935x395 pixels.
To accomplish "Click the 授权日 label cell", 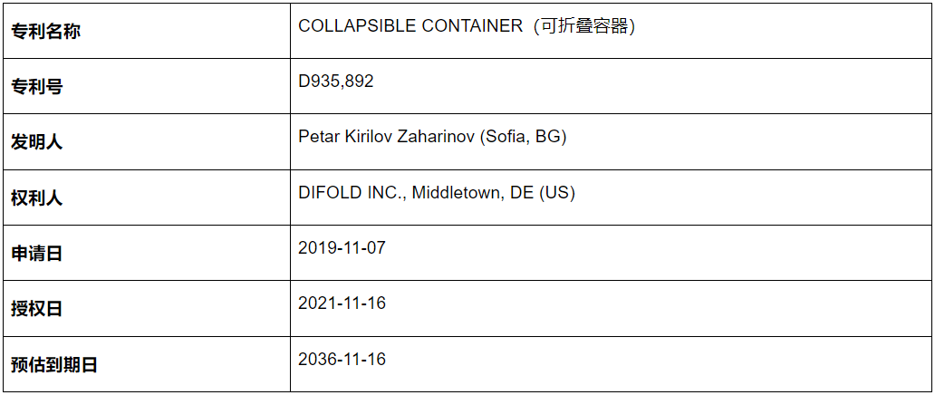I will [x=147, y=309].
